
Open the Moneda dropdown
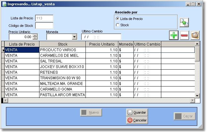(x=74, y=37)
